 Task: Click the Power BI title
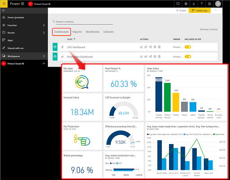[17, 4]
